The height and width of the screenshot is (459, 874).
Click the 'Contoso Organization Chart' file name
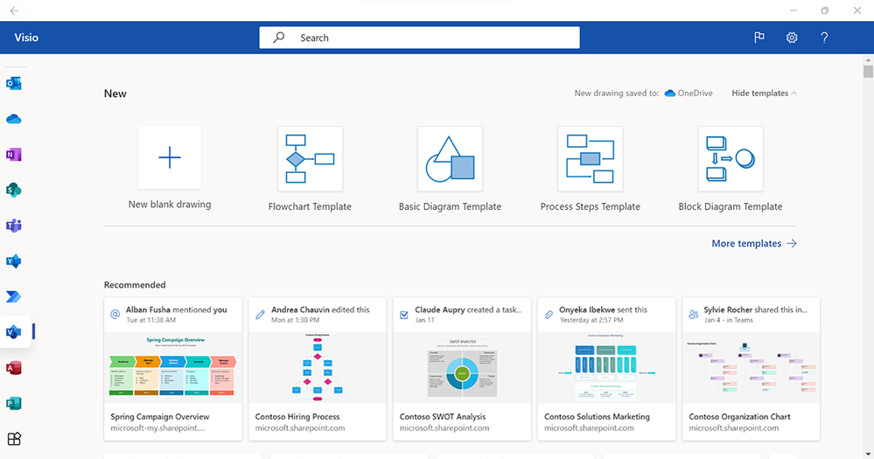[739, 417]
